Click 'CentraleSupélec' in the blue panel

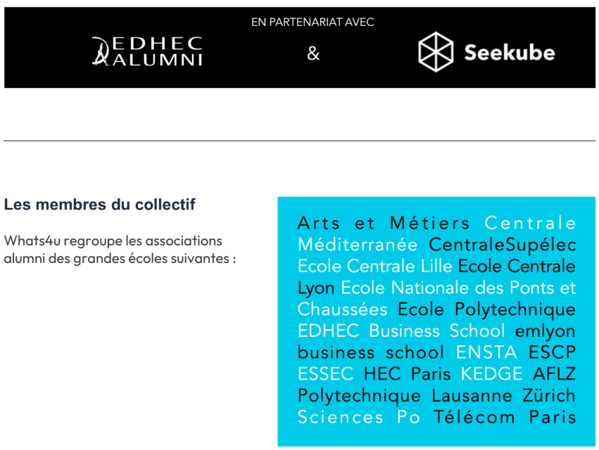(x=502, y=245)
